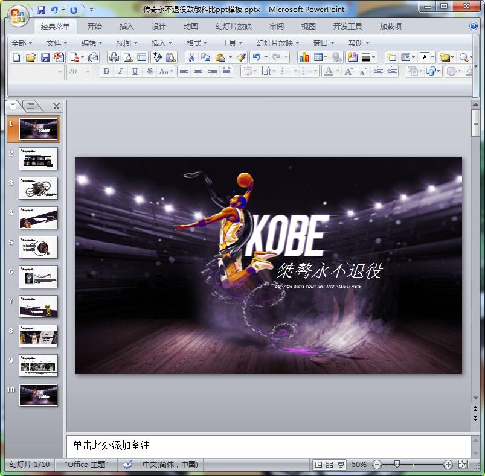This screenshot has height=476, width=485.
Task: Click the Increase indent icon
Action: (392, 72)
